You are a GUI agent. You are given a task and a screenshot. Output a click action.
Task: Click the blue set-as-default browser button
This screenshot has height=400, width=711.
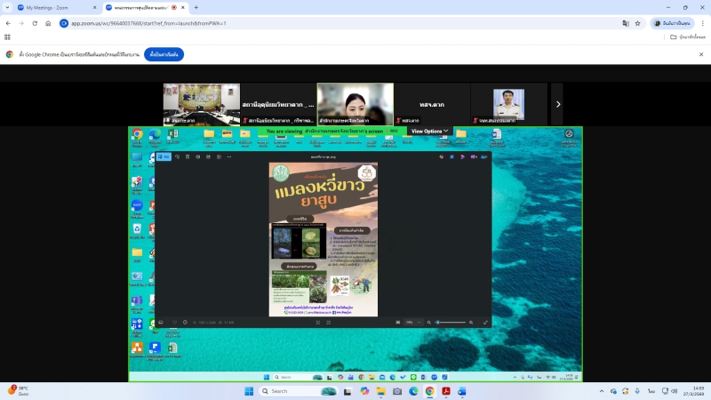coord(164,54)
